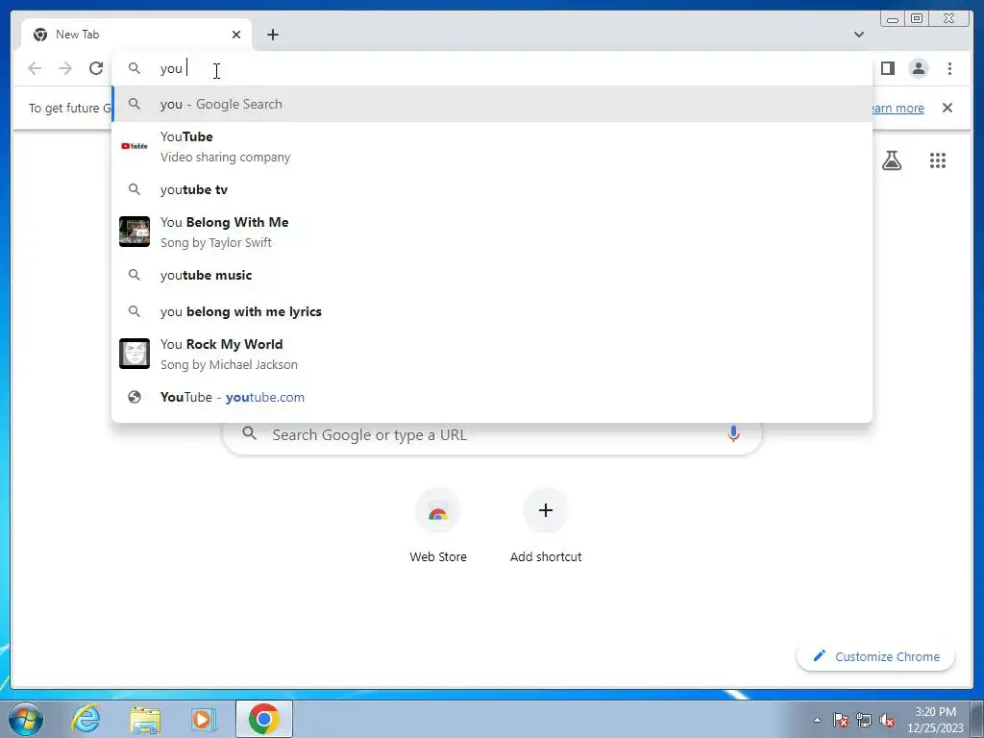Image resolution: width=984 pixels, height=738 pixels.
Task: Pick the 'youtube music' suggestion
Action: 492,275
